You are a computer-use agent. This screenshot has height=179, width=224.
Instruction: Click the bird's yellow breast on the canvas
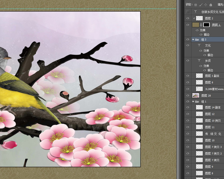point(19,98)
